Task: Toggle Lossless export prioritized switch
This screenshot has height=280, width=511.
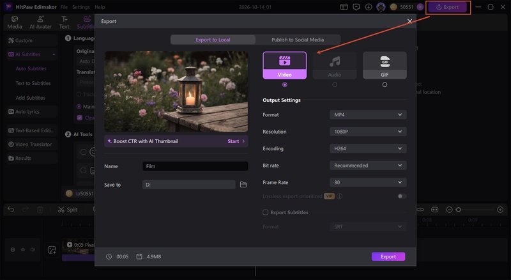Action: [x=402, y=196]
